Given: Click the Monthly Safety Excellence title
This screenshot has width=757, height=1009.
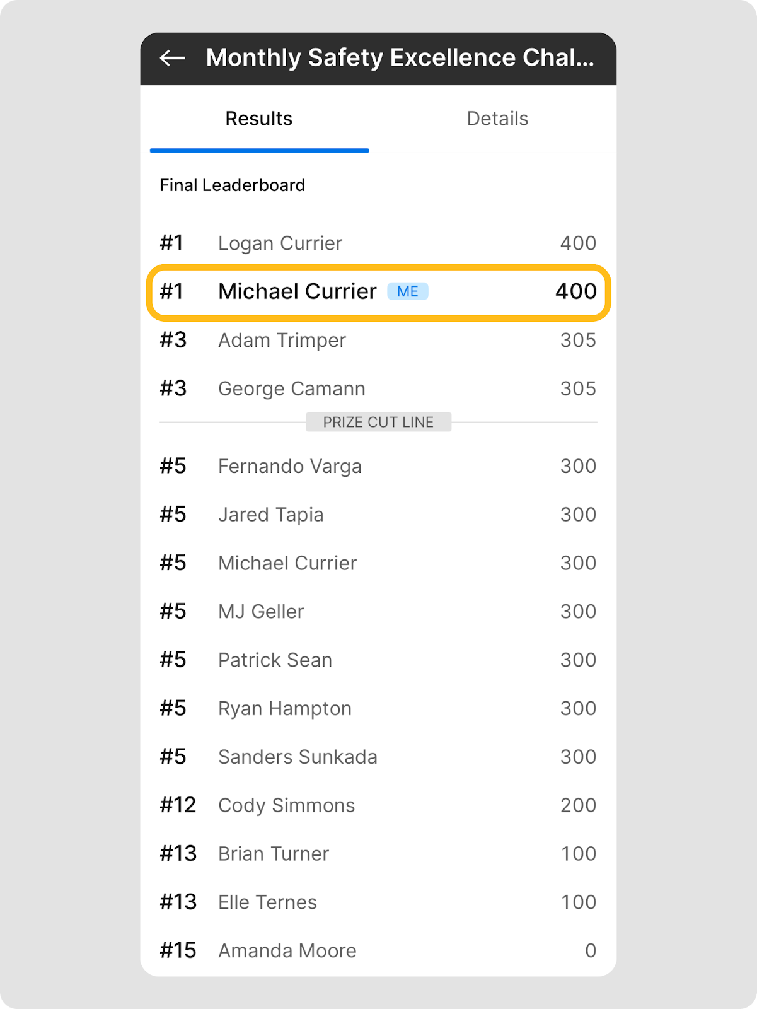Looking at the screenshot, I should 400,58.
